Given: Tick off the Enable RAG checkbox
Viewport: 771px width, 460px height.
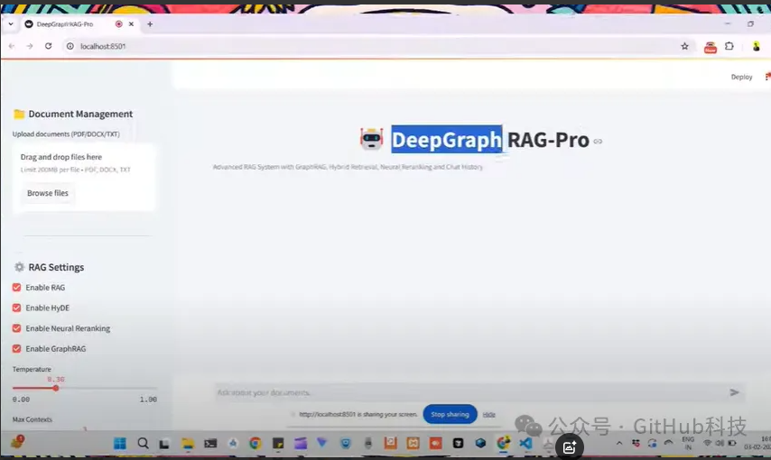Looking at the screenshot, I should click(17, 288).
